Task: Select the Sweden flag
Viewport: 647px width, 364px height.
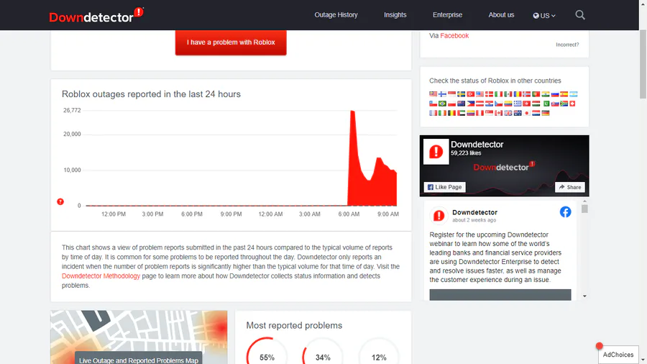Action: coord(461,94)
